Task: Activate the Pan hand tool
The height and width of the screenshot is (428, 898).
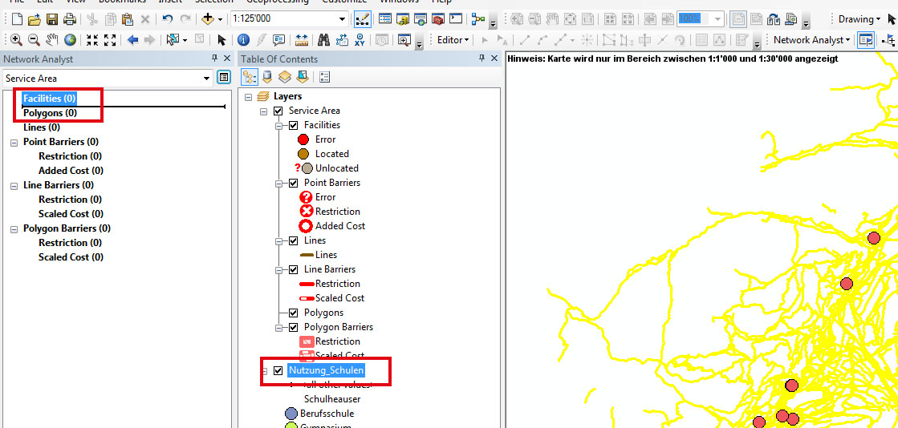Action: [52, 39]
